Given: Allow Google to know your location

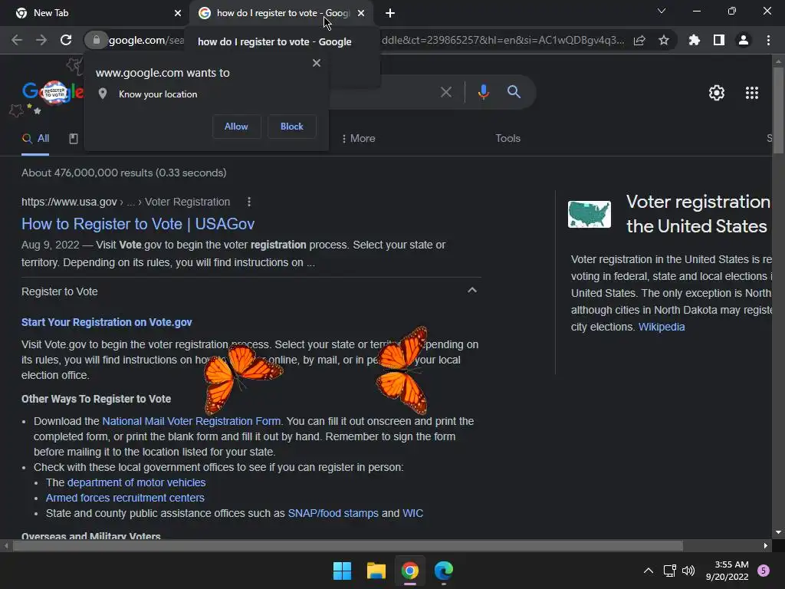Looking at the screenshot, I should click(236, 127).
